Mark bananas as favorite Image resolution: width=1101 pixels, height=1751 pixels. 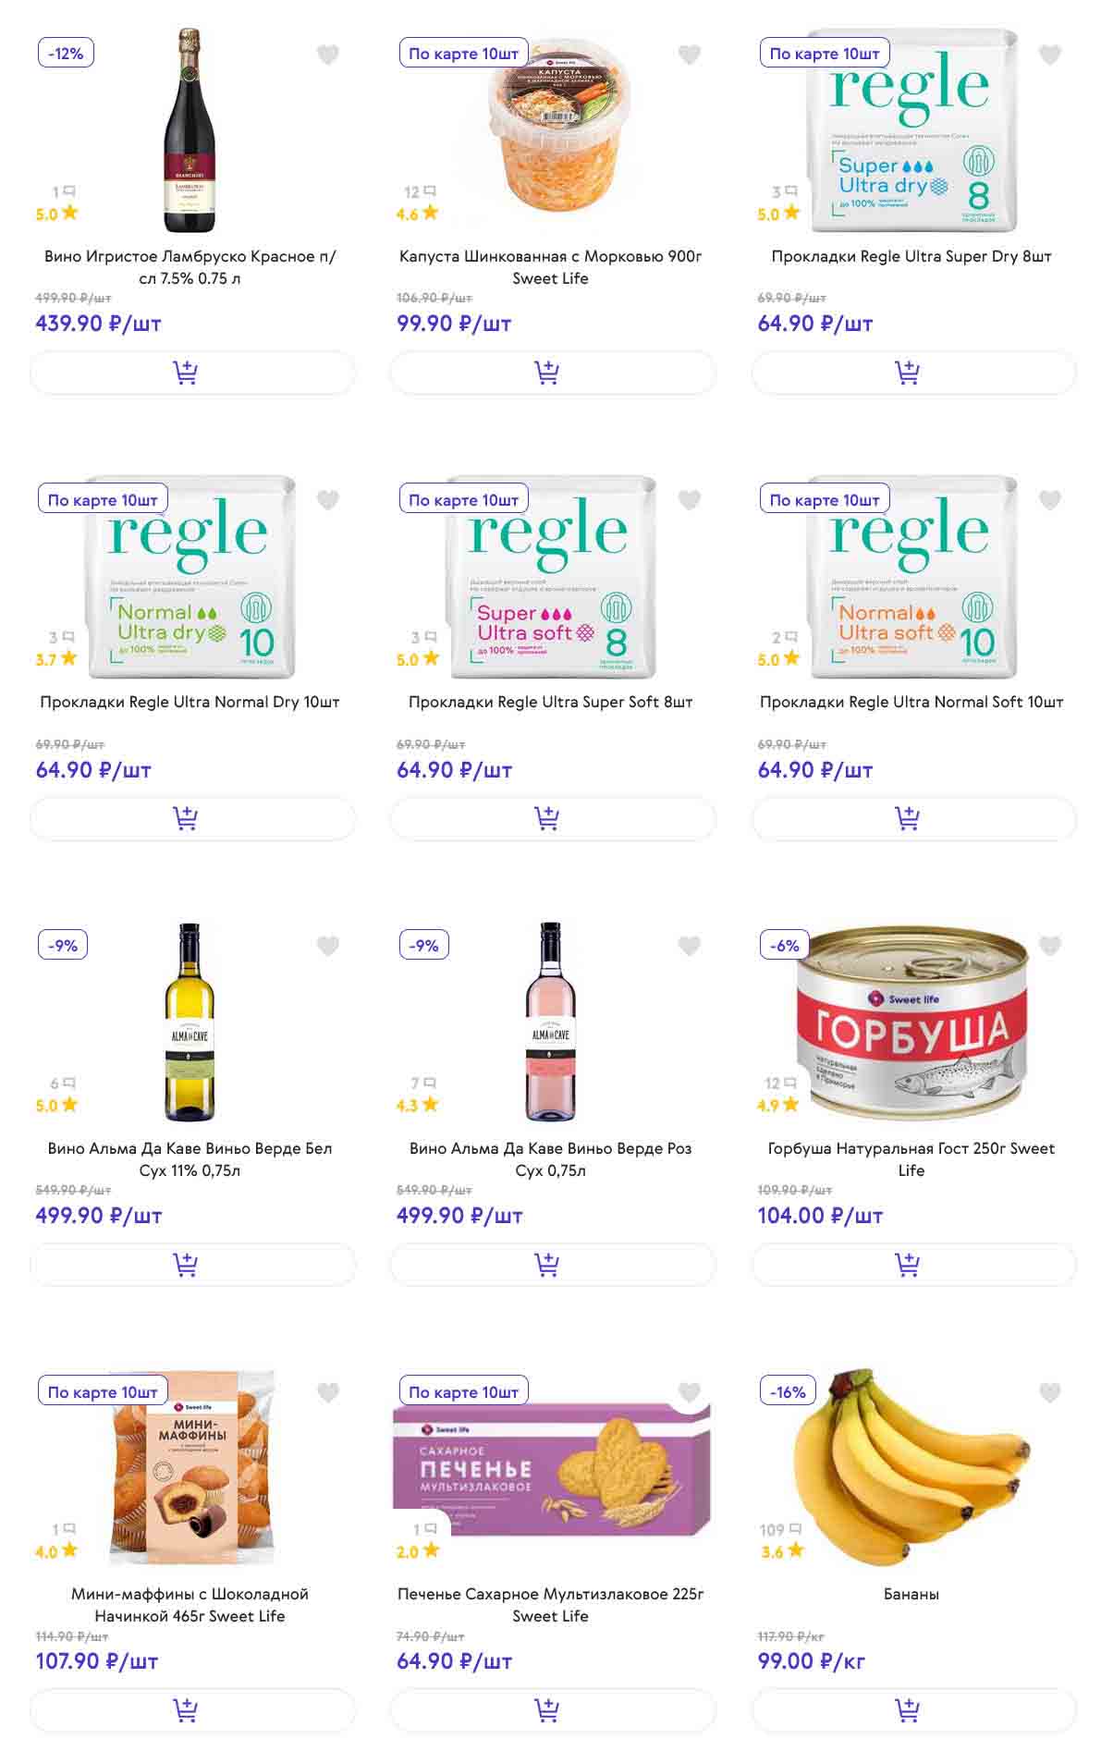1050,1392
